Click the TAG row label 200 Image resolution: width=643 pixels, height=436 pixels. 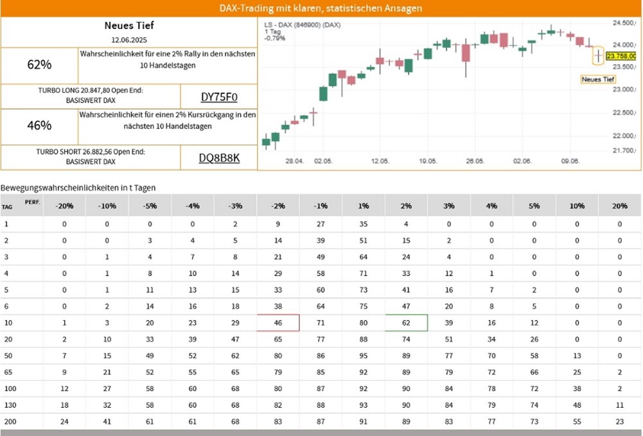(x=10, y=422)
